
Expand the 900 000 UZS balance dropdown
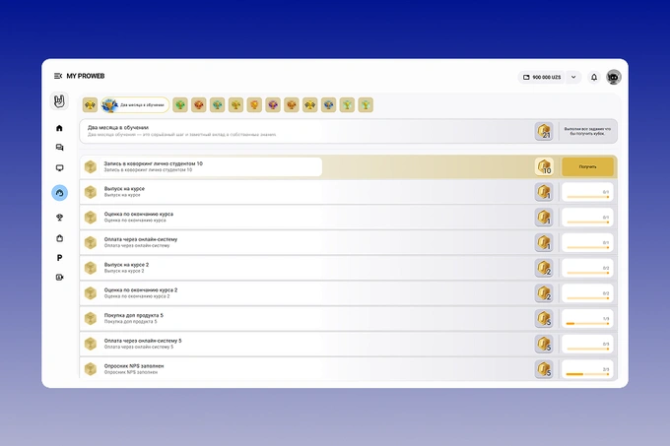pos(573,77)
